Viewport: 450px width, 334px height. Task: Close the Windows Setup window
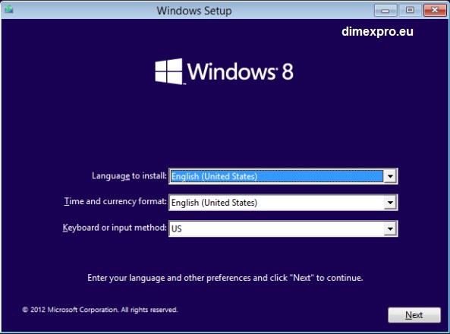click(x=435, y=10)
